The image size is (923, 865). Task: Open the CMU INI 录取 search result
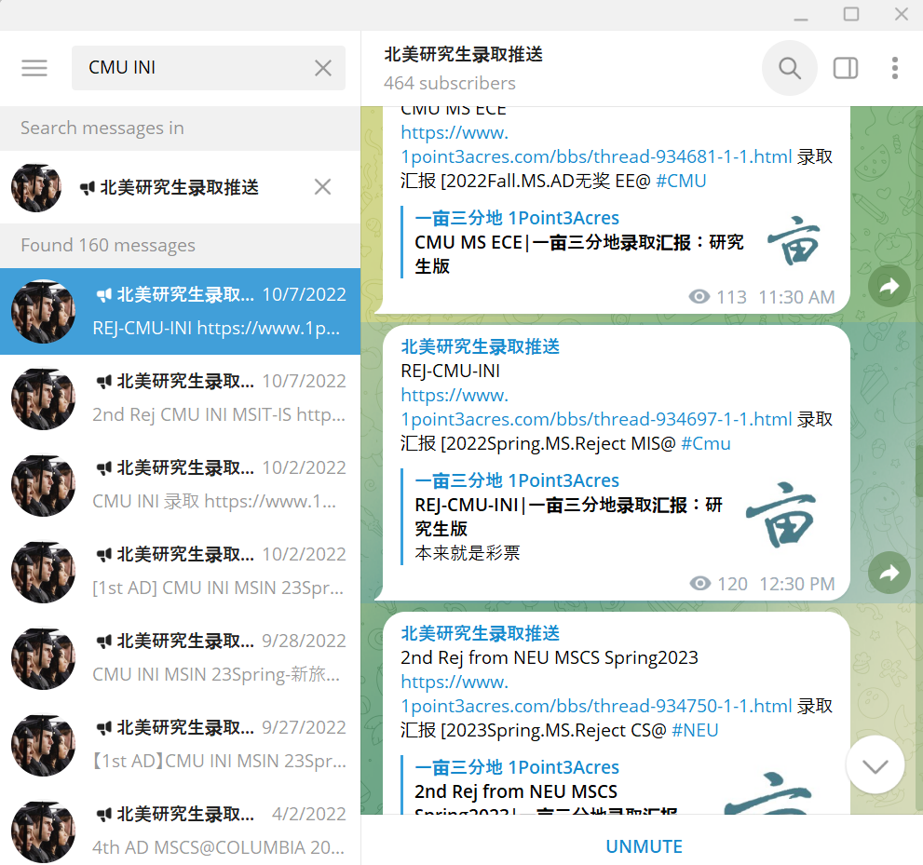[180, 485]
